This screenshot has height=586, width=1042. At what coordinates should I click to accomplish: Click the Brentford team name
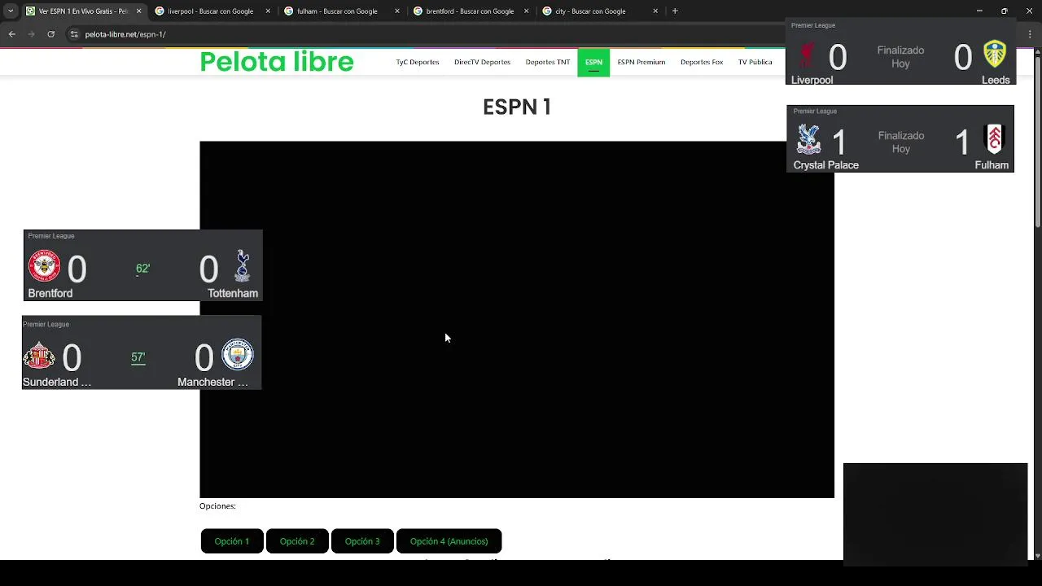point(50,293)
